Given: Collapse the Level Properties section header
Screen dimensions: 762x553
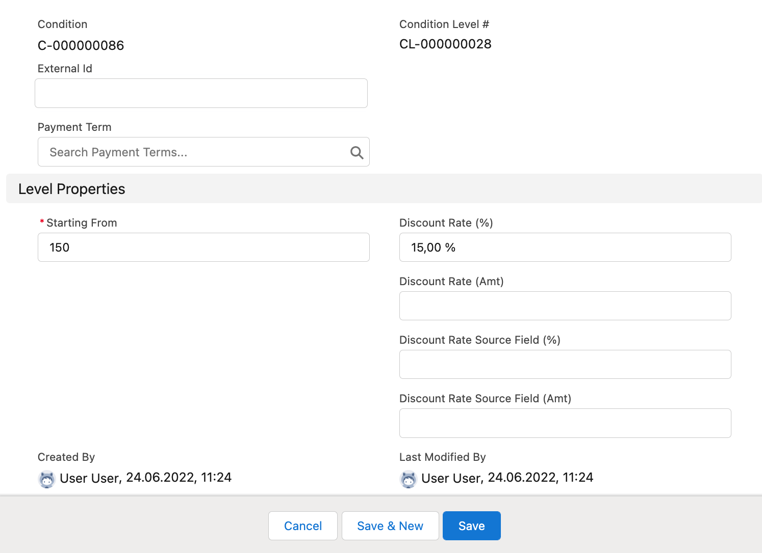Looking at the screenshot, I should click(72, 189).
